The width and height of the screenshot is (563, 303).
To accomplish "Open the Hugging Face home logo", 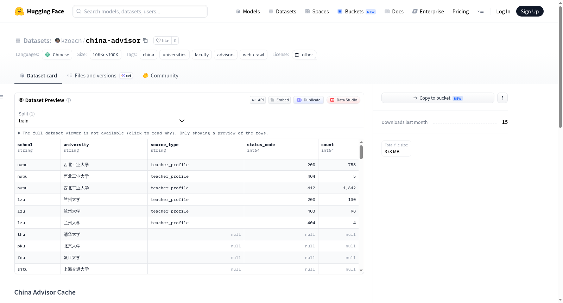I will click(x=39, y=11).
